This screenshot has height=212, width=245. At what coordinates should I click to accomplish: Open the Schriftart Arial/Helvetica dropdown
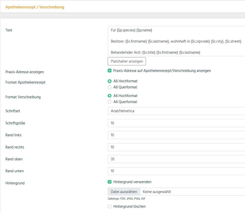click(176, 111)
